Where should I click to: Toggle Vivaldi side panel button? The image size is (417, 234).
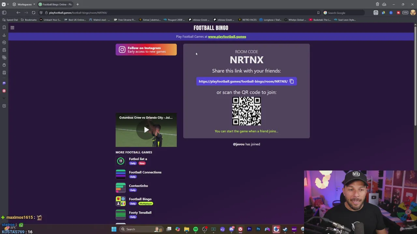(4, 13)
